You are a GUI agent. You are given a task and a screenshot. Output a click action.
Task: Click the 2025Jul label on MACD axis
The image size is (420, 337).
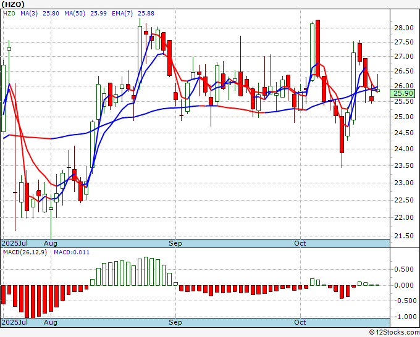click(15, 322)
